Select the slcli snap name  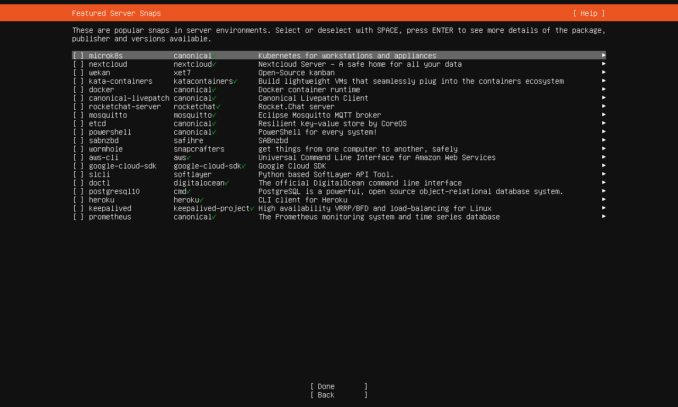point(100,174)
